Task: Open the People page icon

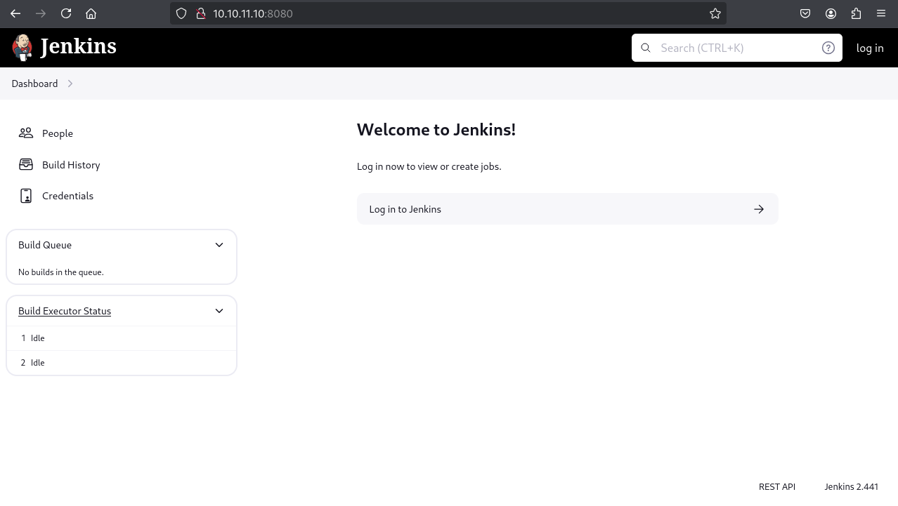Action: (26, 133)
